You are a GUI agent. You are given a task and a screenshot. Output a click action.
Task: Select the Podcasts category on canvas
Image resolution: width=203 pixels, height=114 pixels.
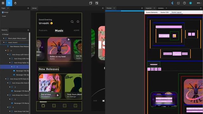tap(43, 30)
